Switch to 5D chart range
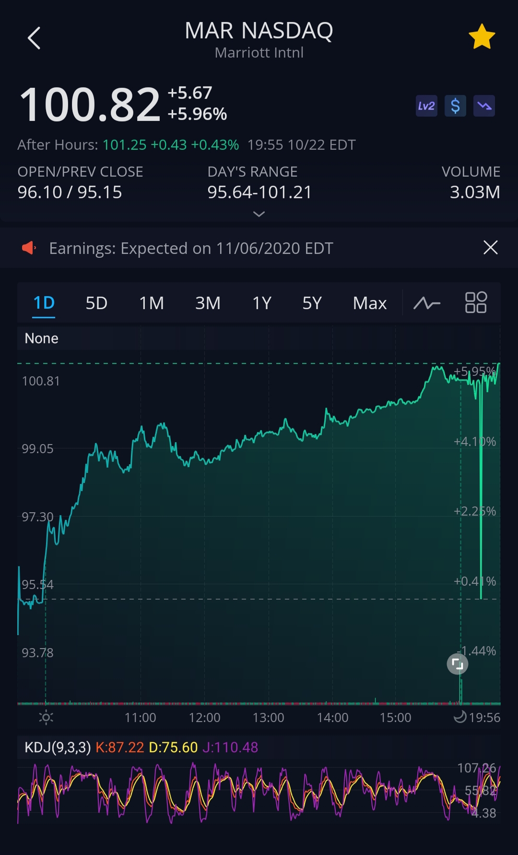This screenshot has height=855, width=518. click(96, 303)
